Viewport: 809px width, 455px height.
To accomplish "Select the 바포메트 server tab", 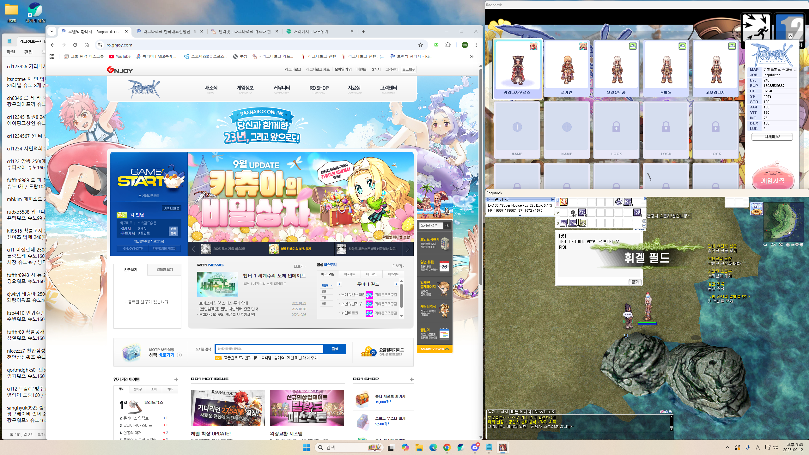I will tap(350, 274).
